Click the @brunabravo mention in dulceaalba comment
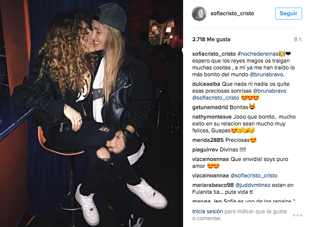 pyautogui.click(x=269, y=91)
